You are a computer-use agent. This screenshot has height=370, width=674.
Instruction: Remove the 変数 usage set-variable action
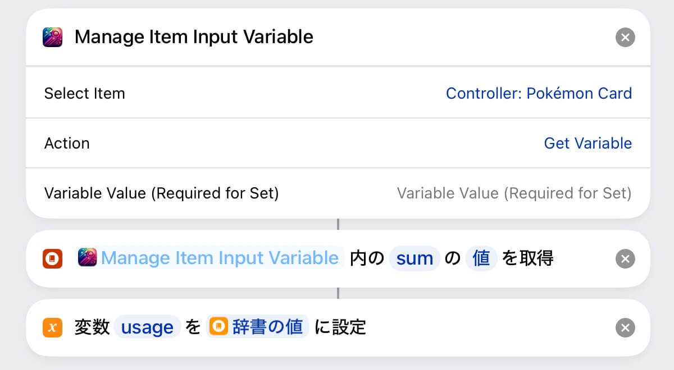coord(625,327)
